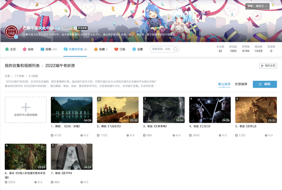Select 默认排序 default sorting
This screenshot has height=190, width=282.
(224, 84)
